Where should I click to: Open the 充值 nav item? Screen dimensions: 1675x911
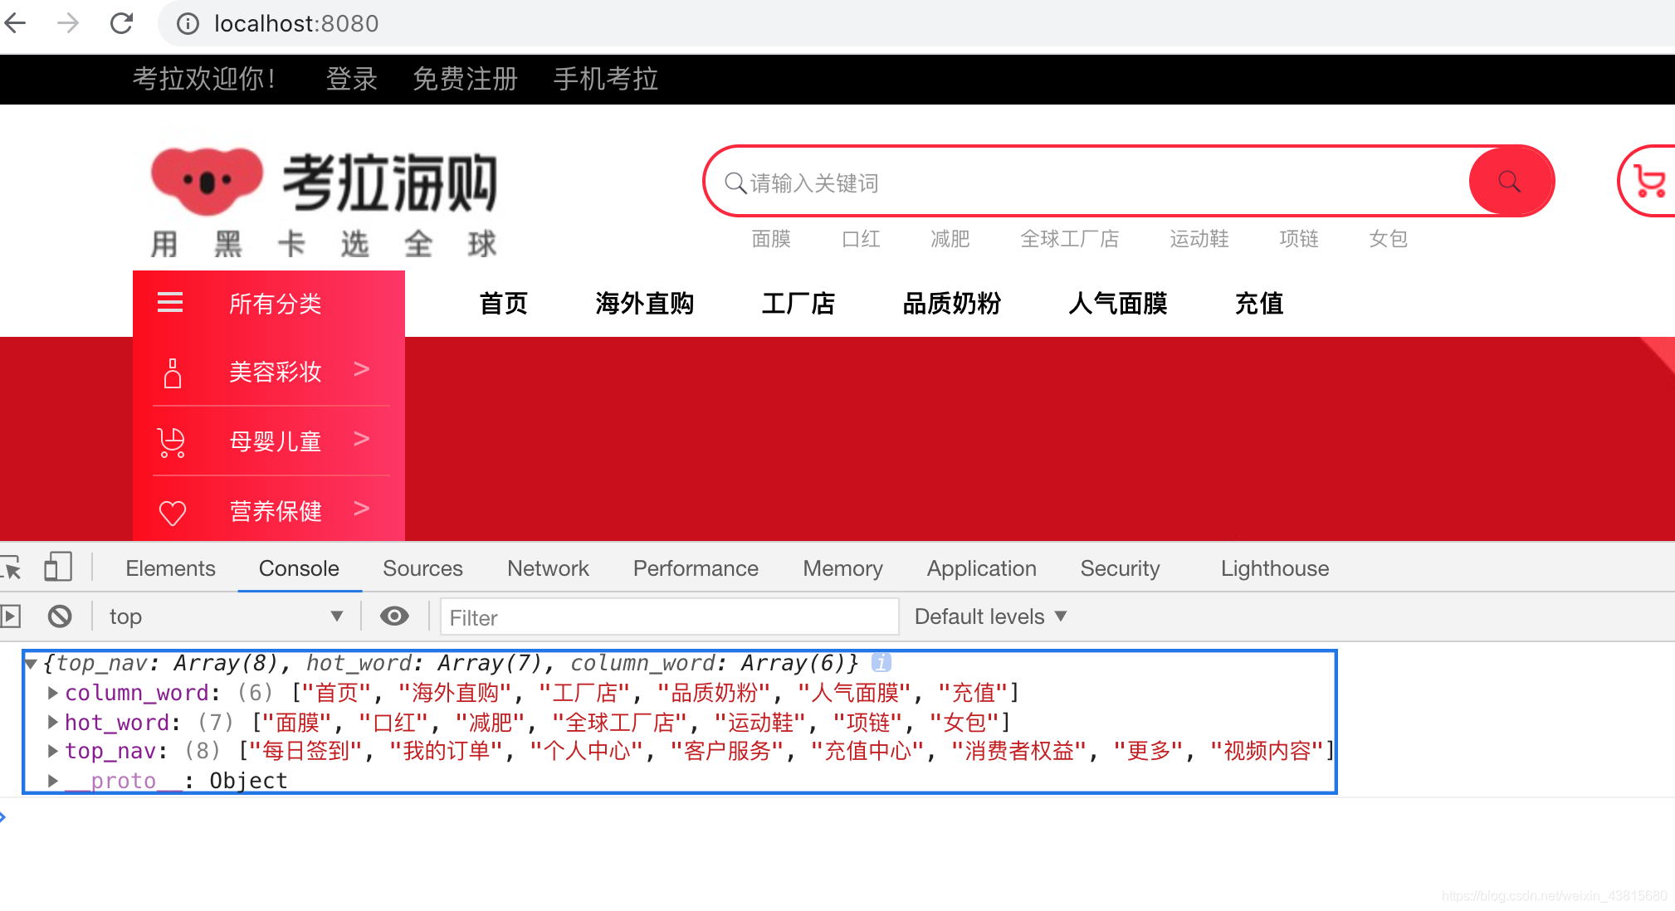point(1259,304)
